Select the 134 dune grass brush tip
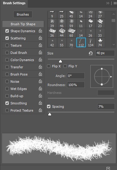This screenshot has height=170, width=117. [91, 42]
